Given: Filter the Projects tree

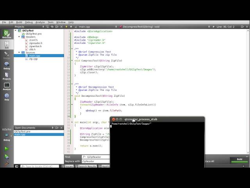Looking at the screenshot, I should tap(48, 27).
